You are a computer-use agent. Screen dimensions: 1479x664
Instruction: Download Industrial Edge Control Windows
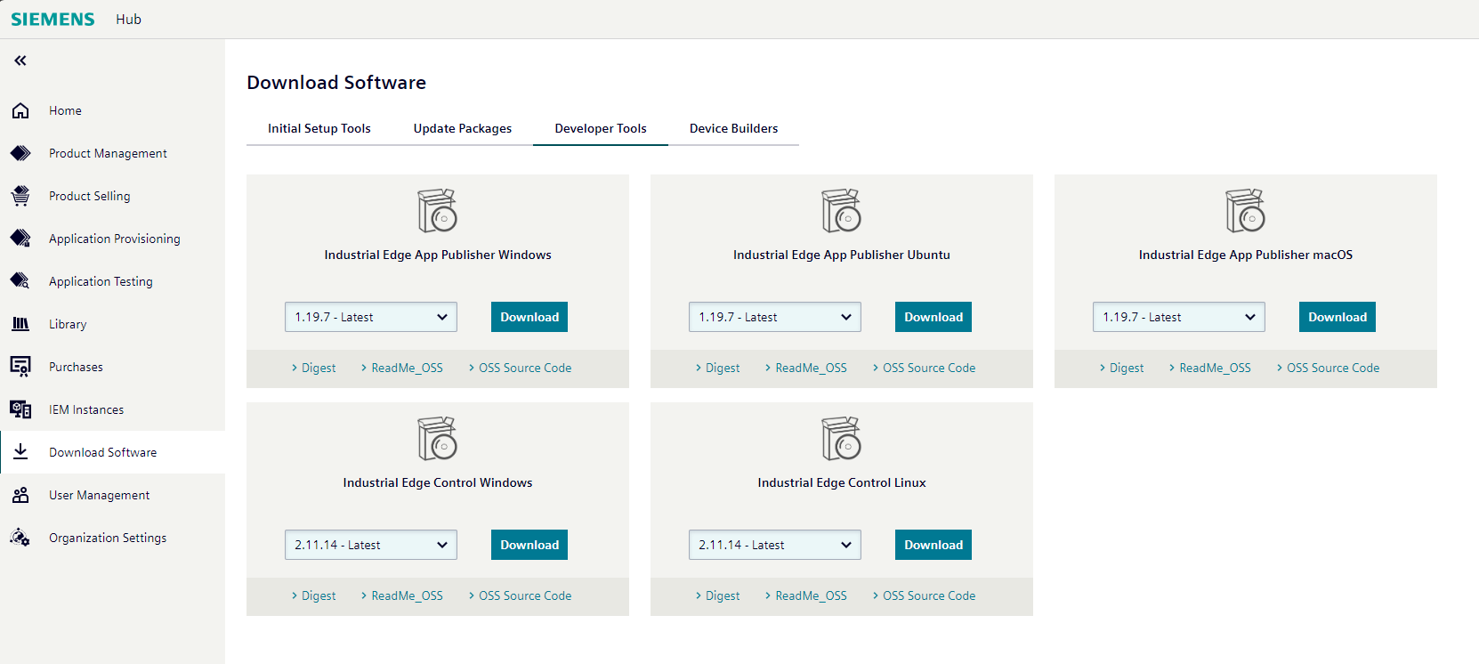click(x=529, y=545)
